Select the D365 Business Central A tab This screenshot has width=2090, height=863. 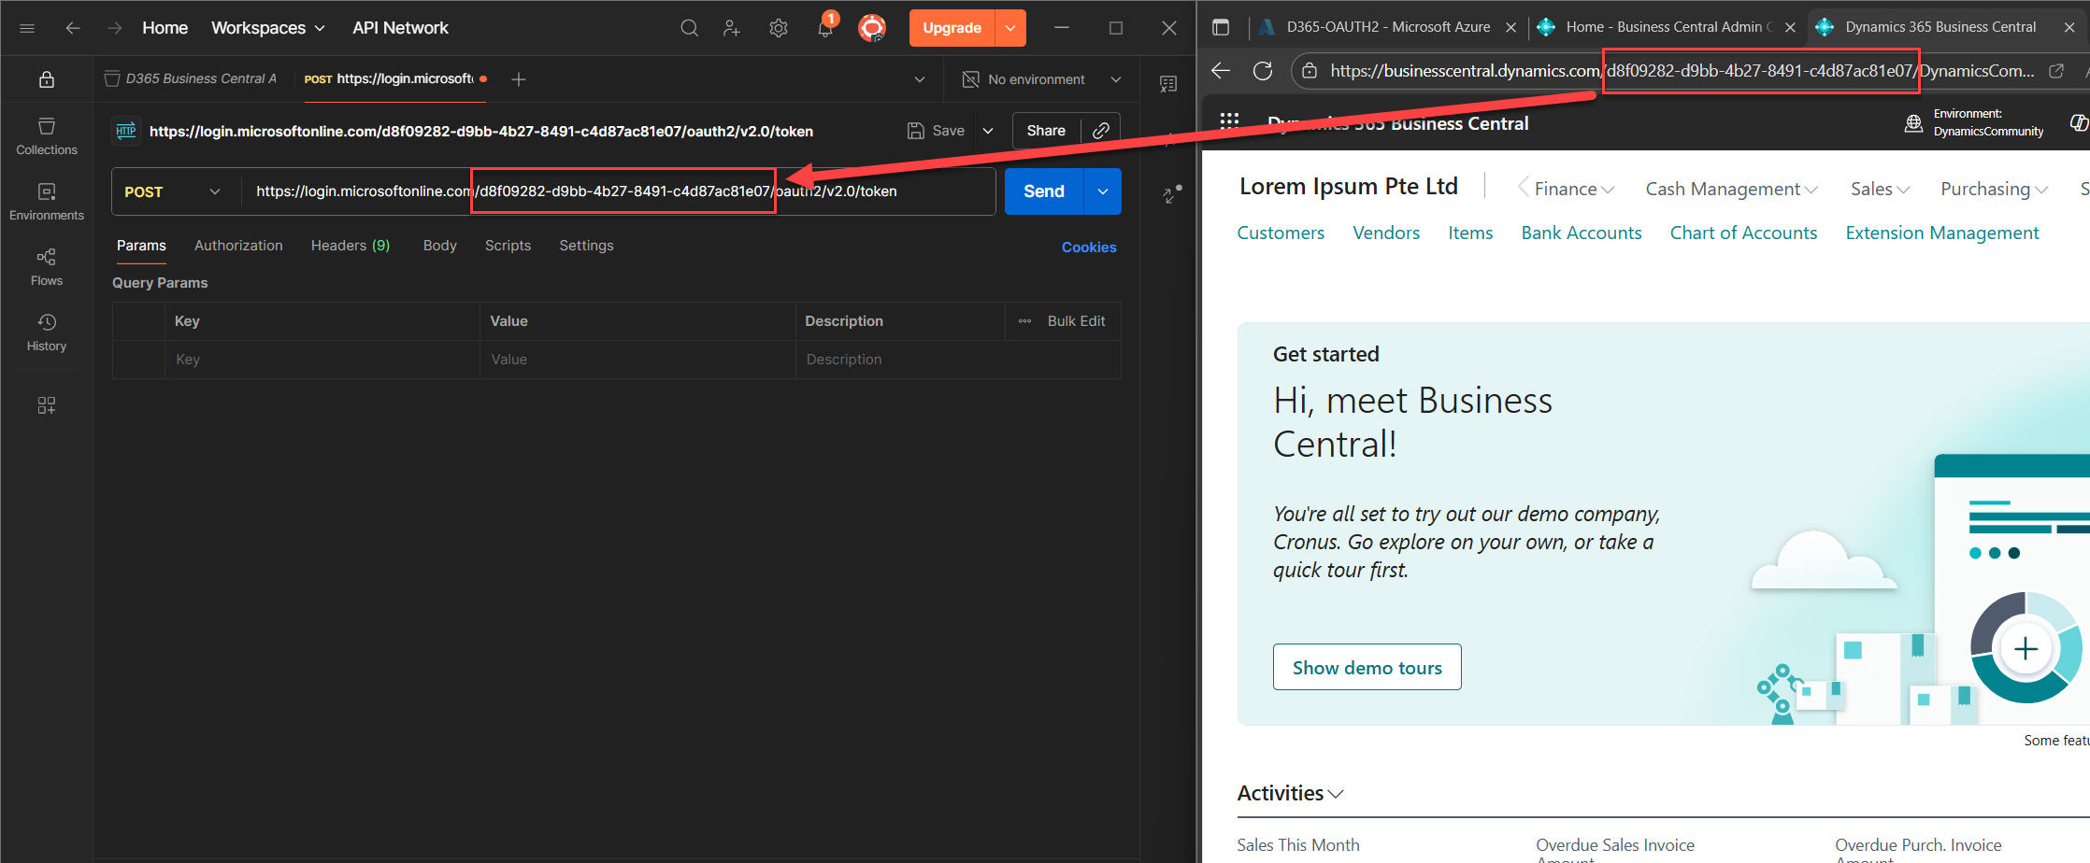coord(192,79)
